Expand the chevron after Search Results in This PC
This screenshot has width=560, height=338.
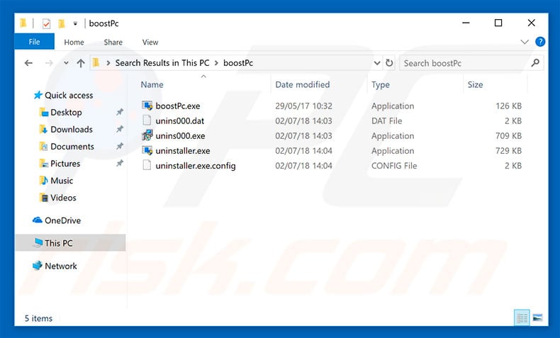click(216, 63)
